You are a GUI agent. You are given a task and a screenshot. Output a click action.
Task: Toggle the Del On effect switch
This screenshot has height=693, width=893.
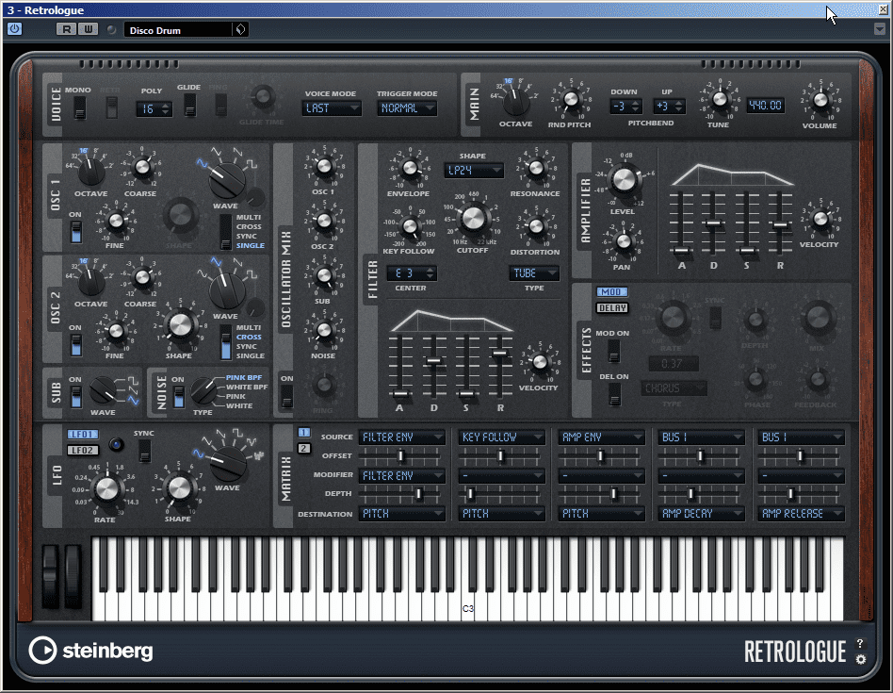click(x=614, y=394)
